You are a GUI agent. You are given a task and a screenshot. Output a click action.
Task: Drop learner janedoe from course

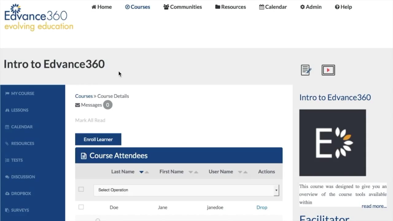pos(262,207)
